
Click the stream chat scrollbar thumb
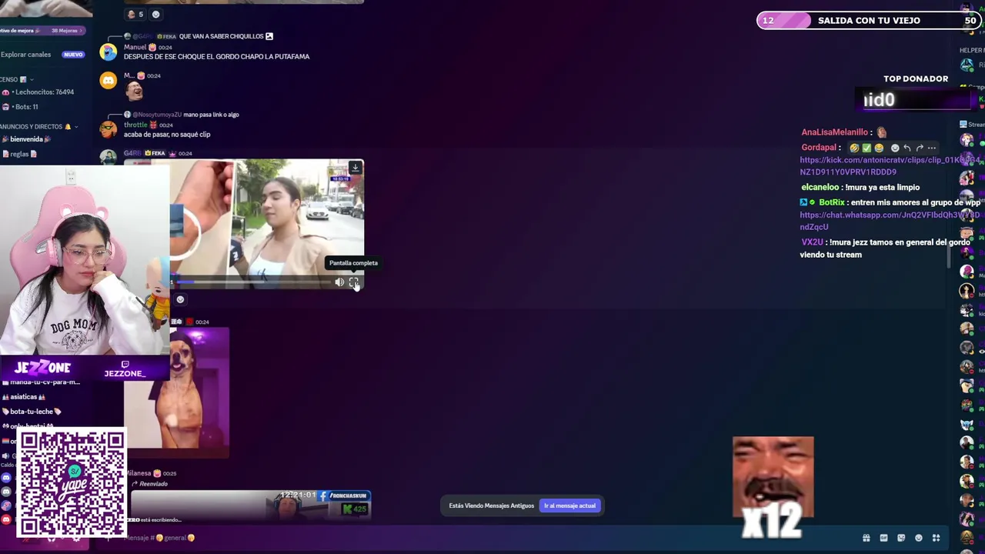pyautogui.click(x=948, y=258)
